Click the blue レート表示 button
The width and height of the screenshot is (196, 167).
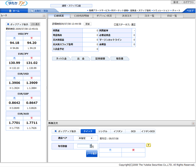92,154
